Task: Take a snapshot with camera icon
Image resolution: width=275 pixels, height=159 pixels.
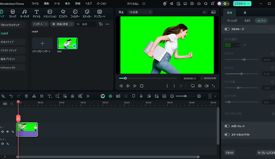Action: pyautogui.click(x=199, y=86)
